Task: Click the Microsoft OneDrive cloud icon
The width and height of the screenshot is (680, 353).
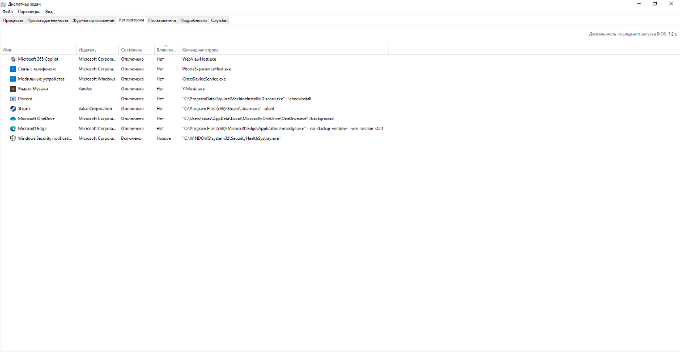Action: coord(12,118)
